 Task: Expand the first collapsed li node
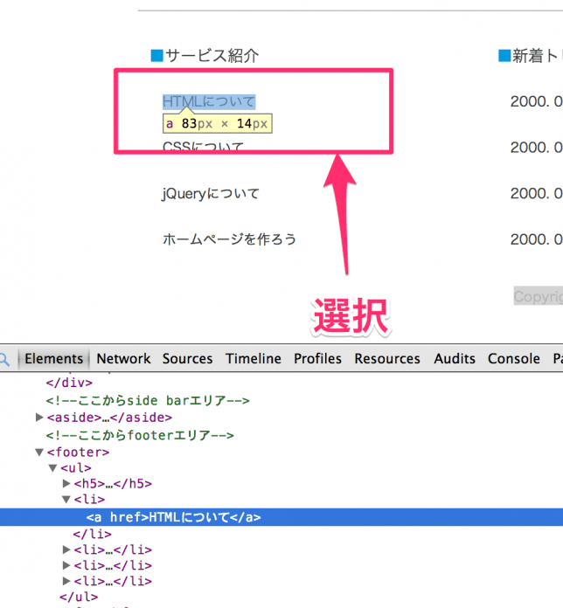click(66, 549)
